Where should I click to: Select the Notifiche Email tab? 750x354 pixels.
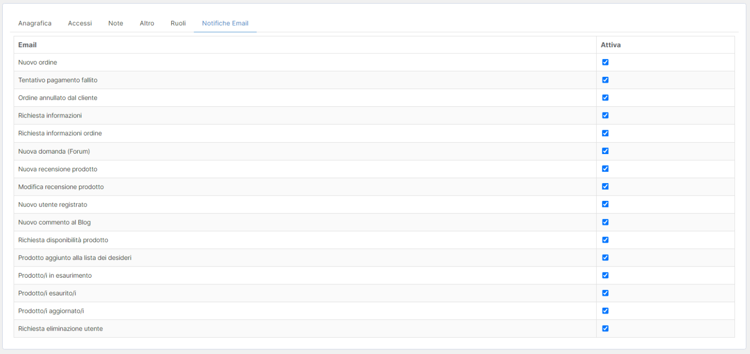[x=225, y=23]
